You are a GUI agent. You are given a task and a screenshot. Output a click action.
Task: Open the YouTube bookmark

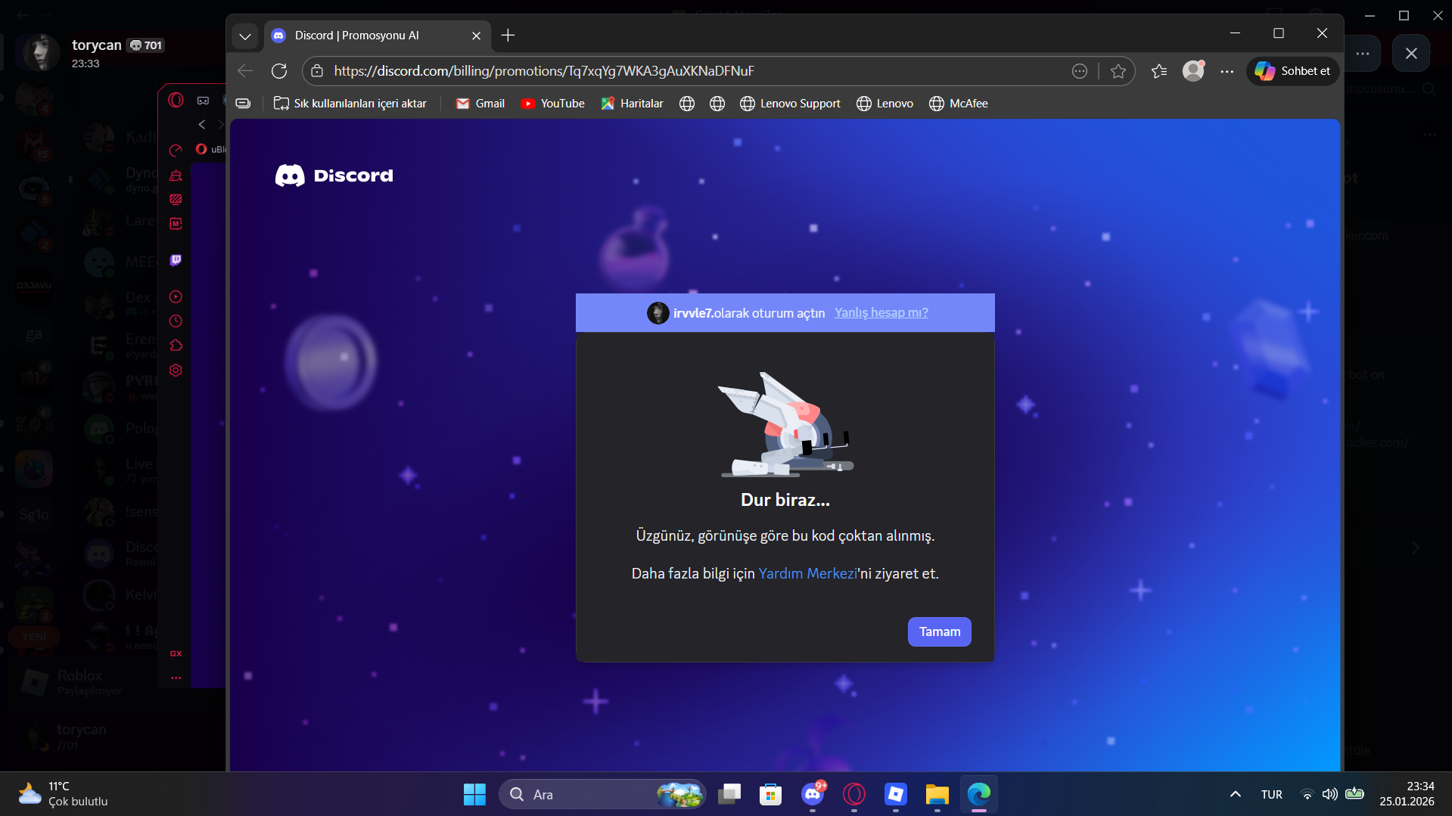tap(552, 104)
